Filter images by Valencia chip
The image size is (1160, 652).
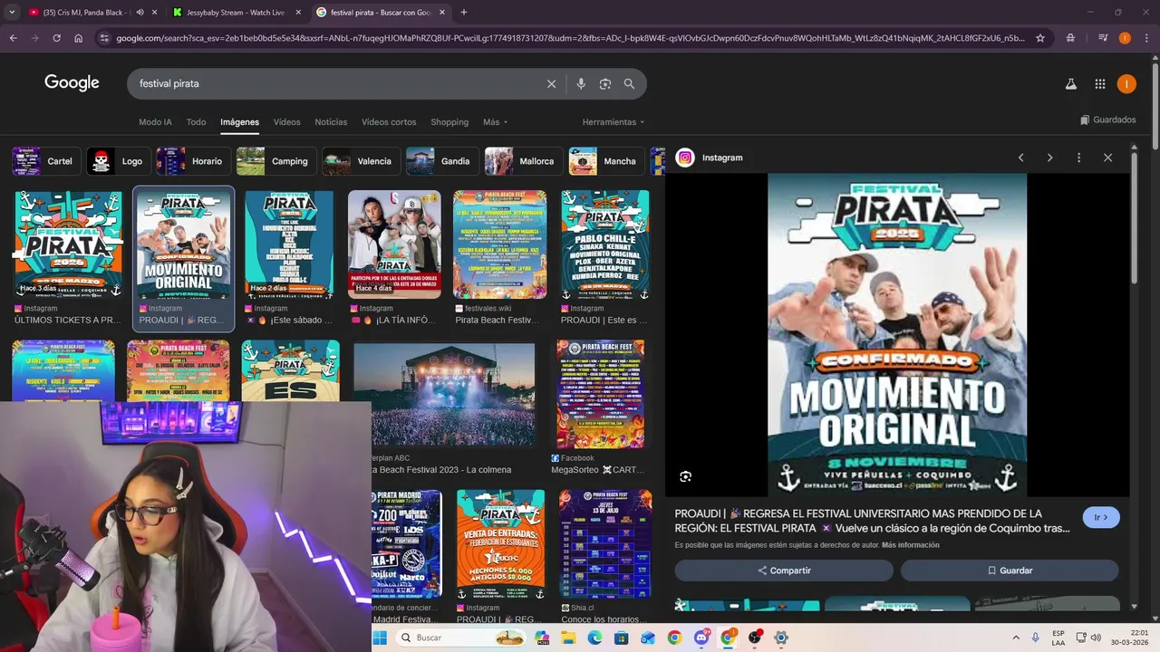point(361,161)
